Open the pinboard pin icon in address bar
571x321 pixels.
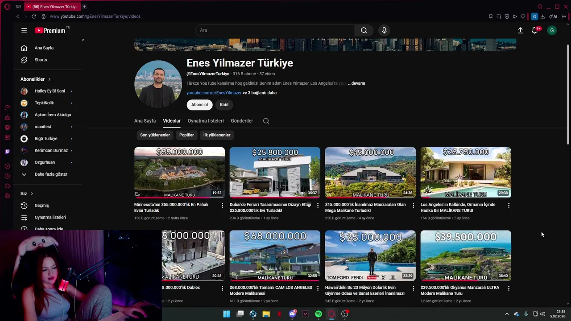[491, 16]
